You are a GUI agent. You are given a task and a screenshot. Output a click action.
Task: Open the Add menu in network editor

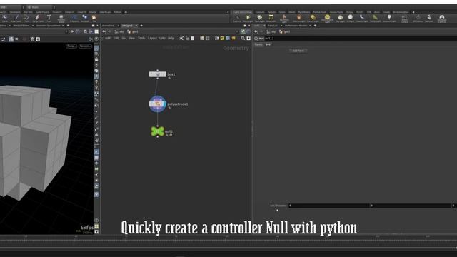click(x=108, y=38)
